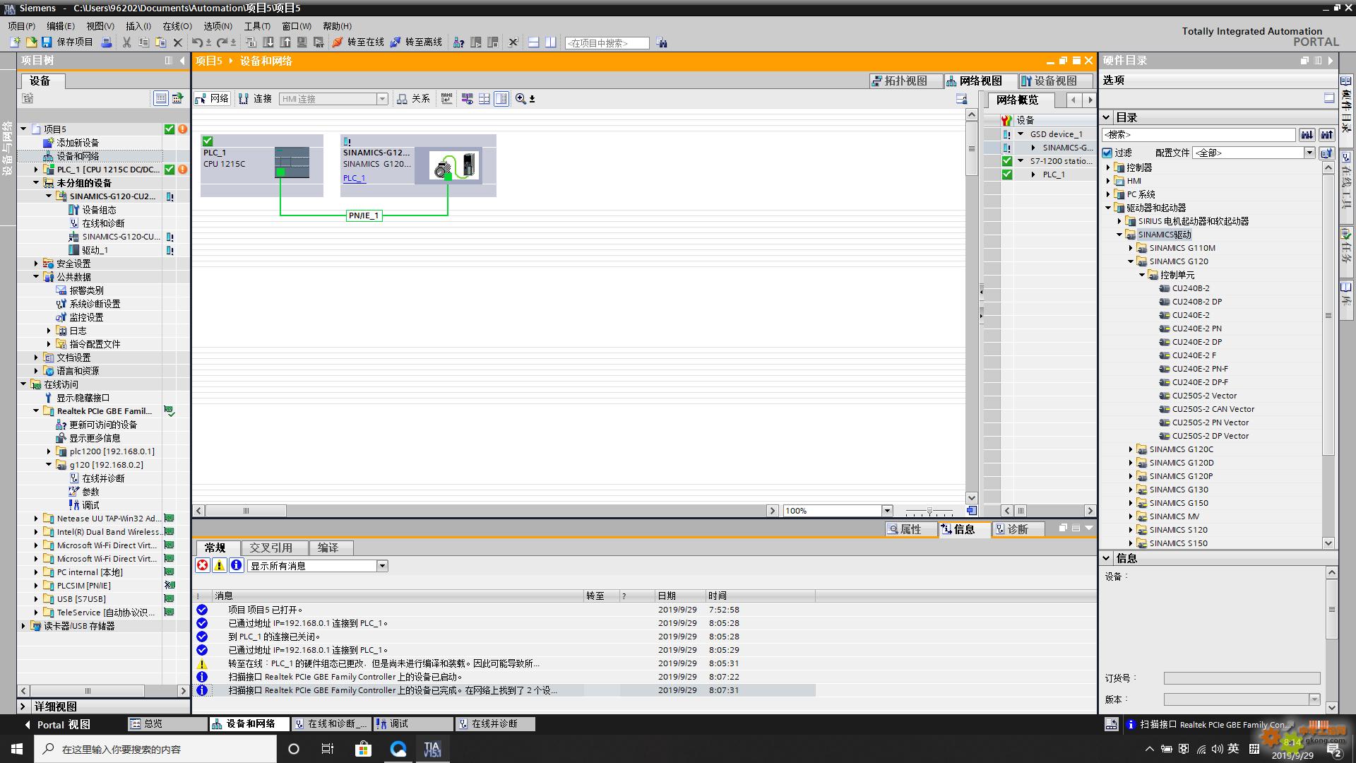Viewport: 1356px width, 763px height.
Task: Uncheck the 过滤 filter checkbox
Action: pyautogui.click(x=1107, y=153)
